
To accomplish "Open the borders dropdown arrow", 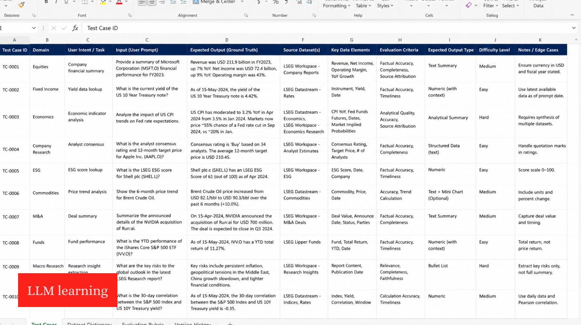I will [93, 2].
